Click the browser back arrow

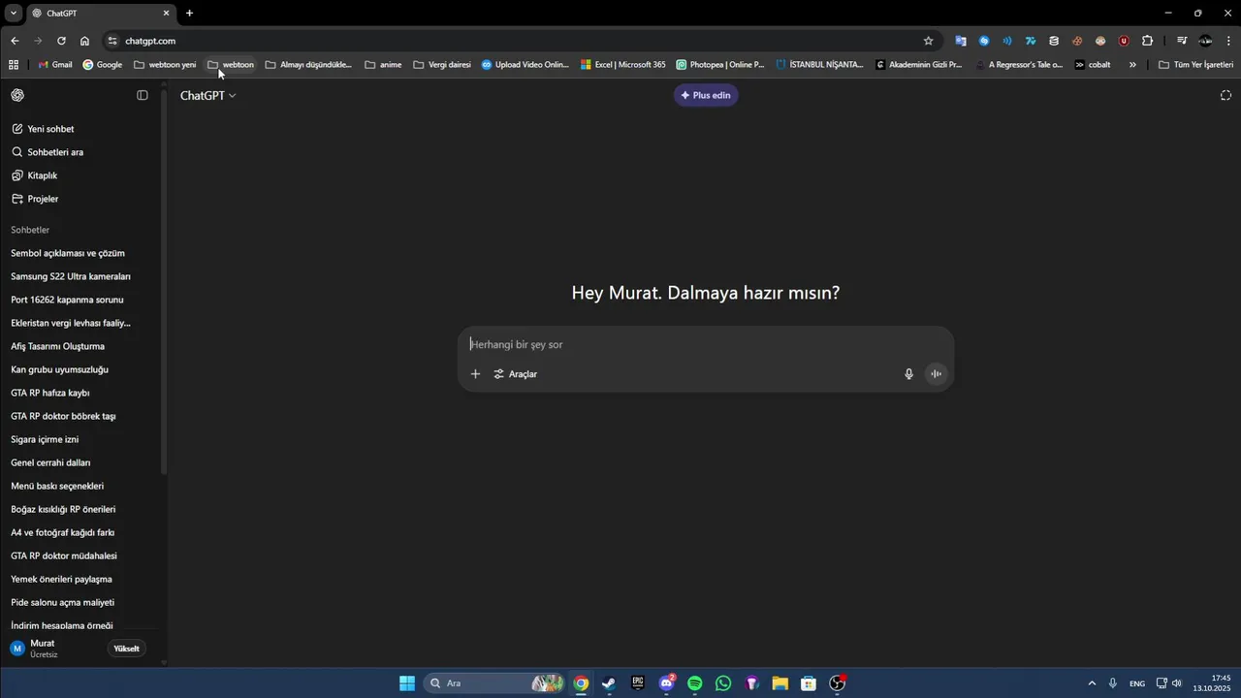15,41
